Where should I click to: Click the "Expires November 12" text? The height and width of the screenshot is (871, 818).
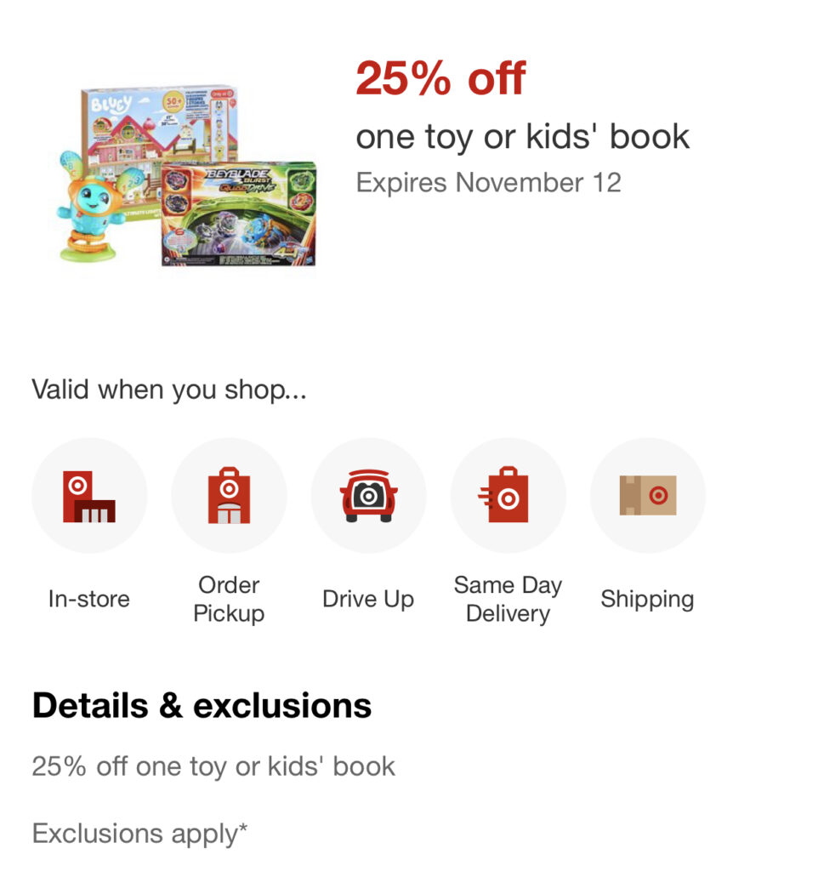[x=488, y=182]
